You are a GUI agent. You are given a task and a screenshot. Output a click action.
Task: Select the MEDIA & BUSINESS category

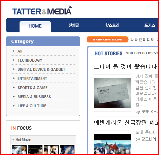pyautogui.click(x=34, y=97)
